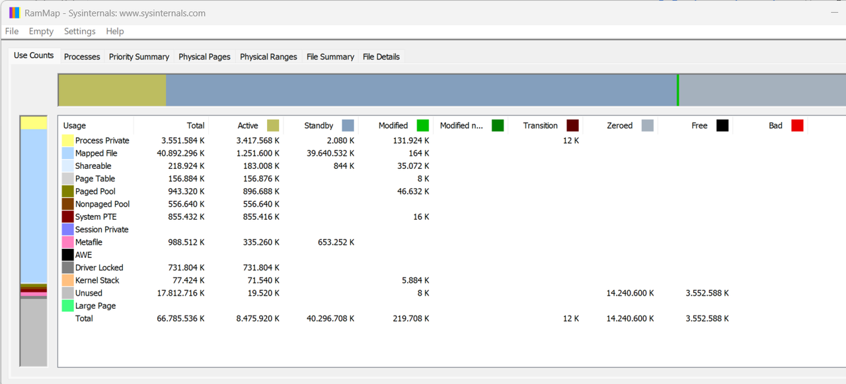Viewport: 846px width, 384px height.
Task: Click the Session Private purple swatch
Action: click(x=67, y=230)
